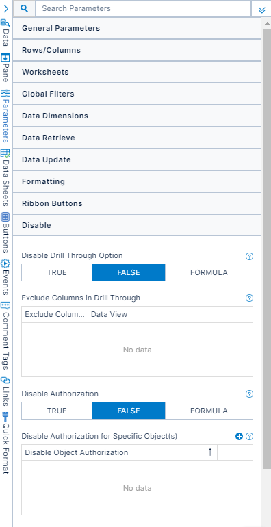Click the Search Parameters input field
The height and width of the screenshot is (527, 271).
[143, 8]
